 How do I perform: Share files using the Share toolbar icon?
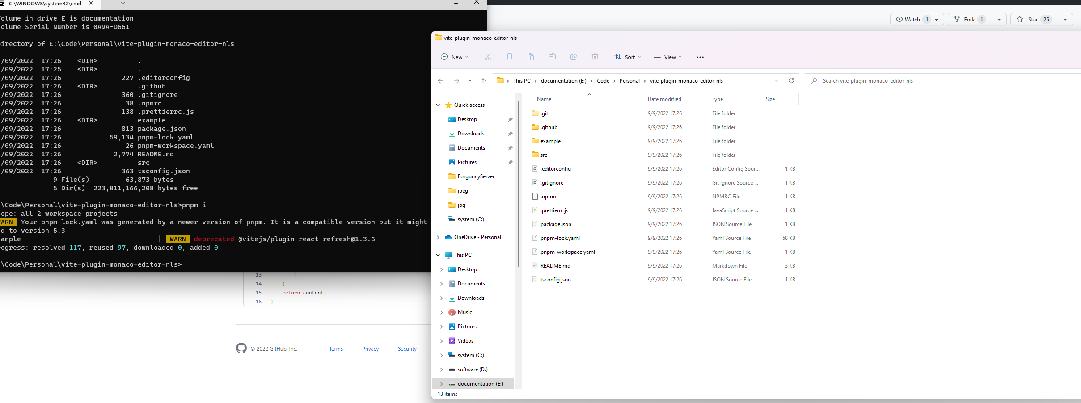(x=573, y=57)
